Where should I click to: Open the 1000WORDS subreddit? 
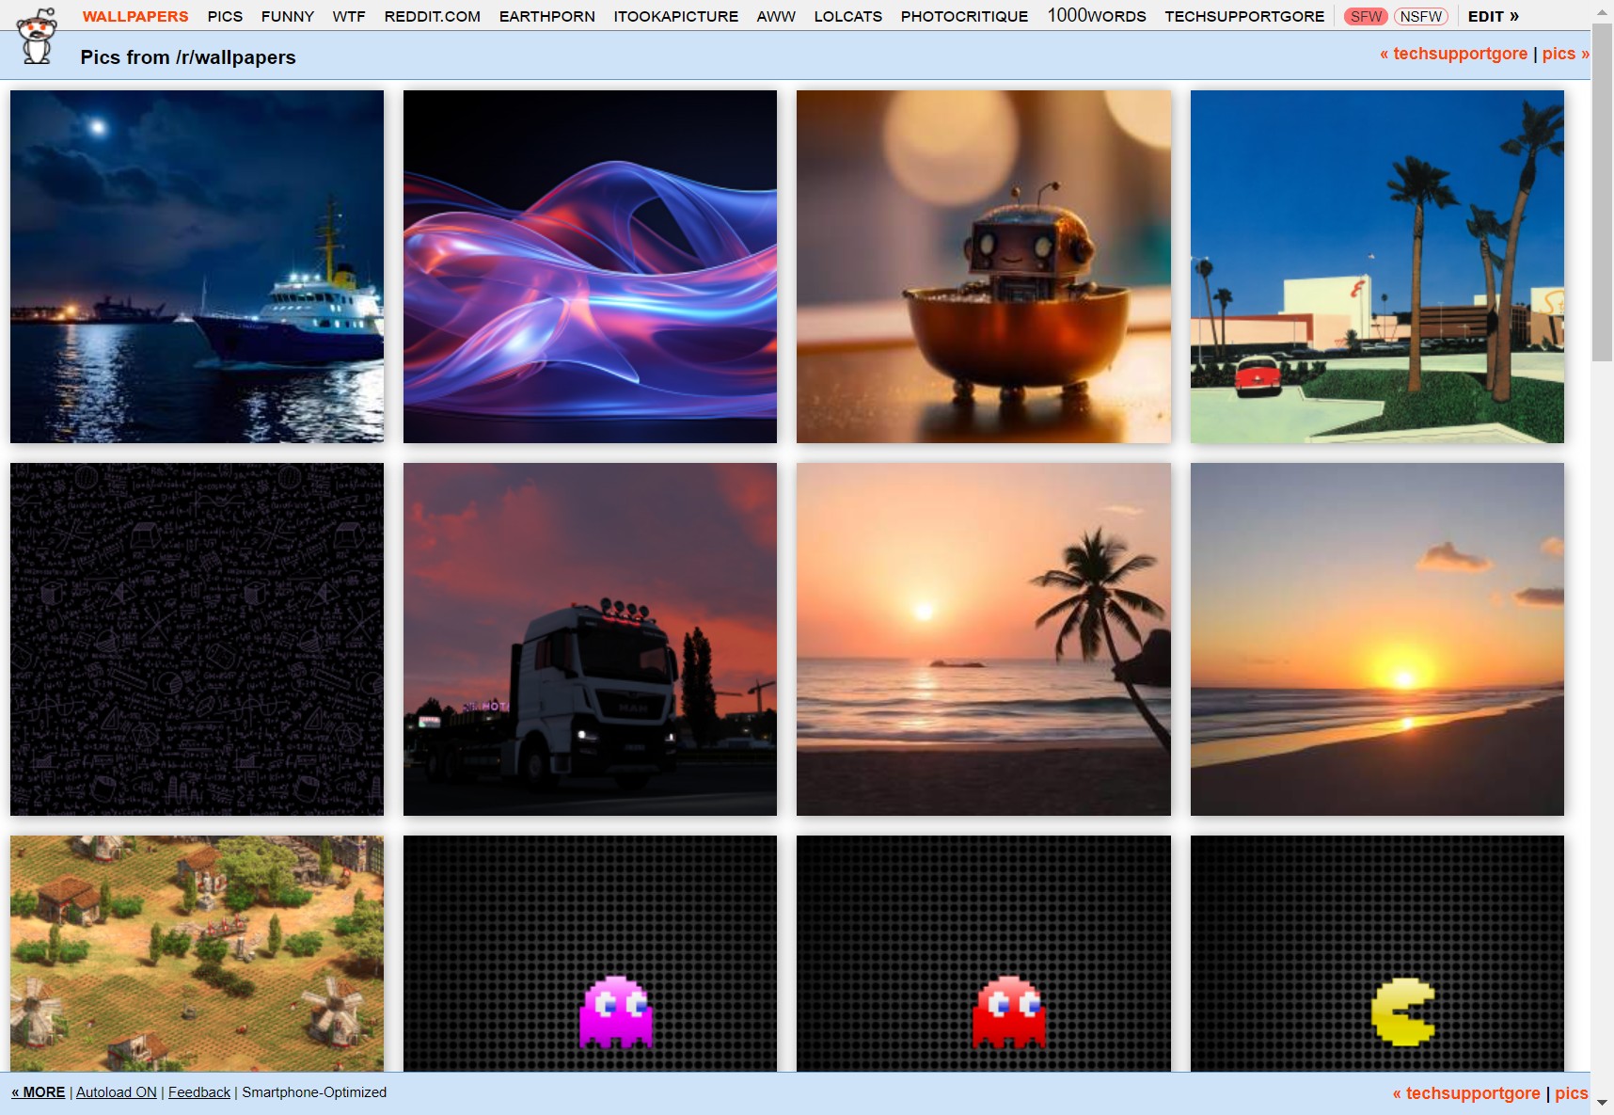pos(1094,16)
